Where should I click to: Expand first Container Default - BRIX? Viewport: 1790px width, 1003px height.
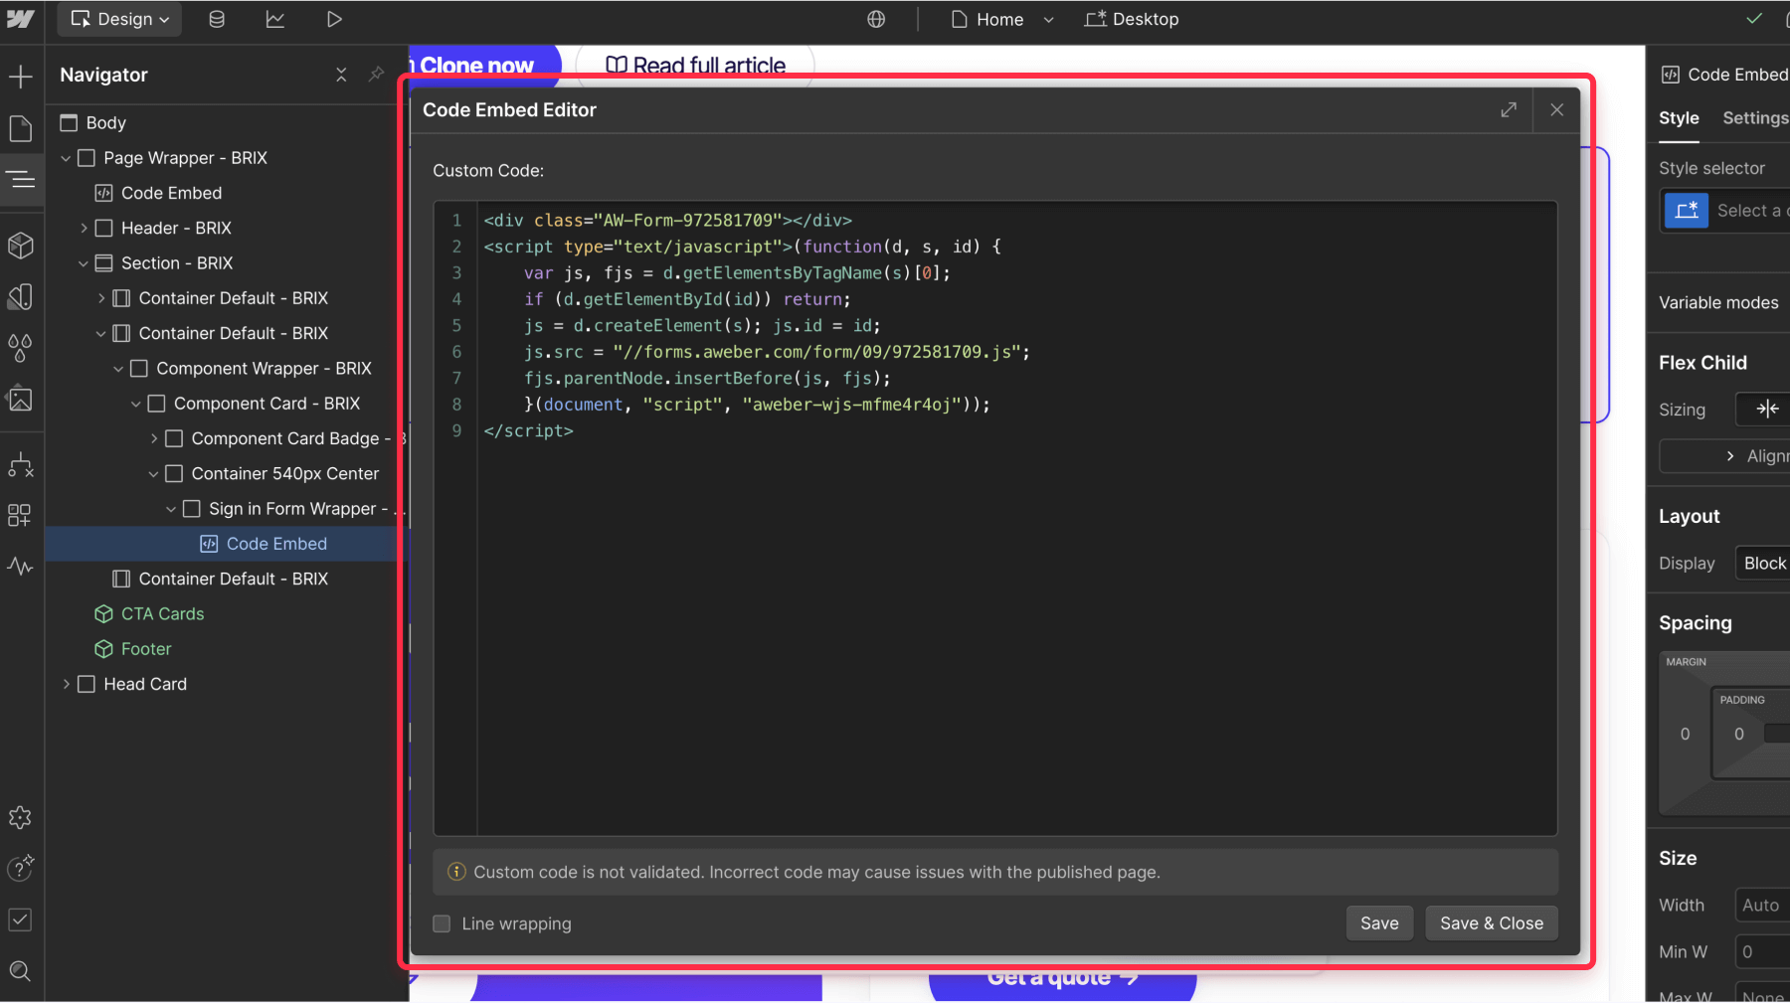(x=100, y=298)
